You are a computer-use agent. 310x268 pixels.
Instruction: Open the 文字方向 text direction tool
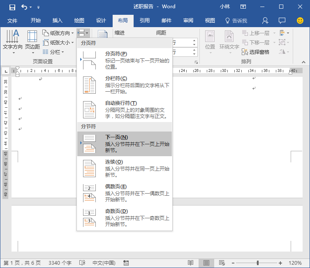13,42
